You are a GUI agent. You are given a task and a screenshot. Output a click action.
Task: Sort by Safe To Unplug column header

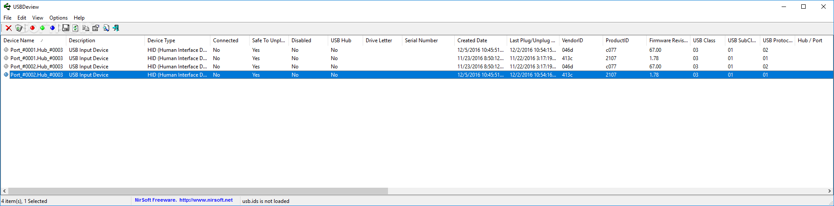tap(269, 41)
